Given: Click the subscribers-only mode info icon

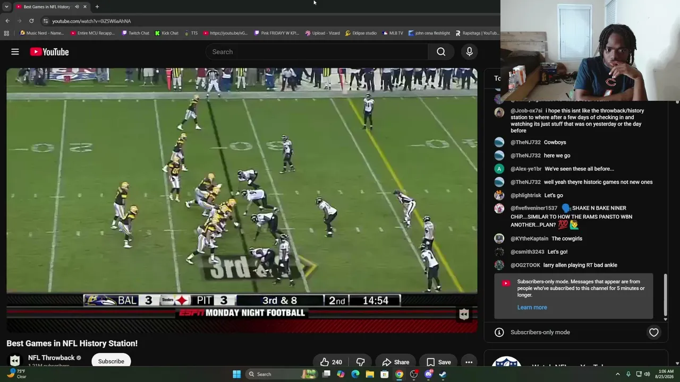Looking at the screenshot, I should [x=499, y=332].
